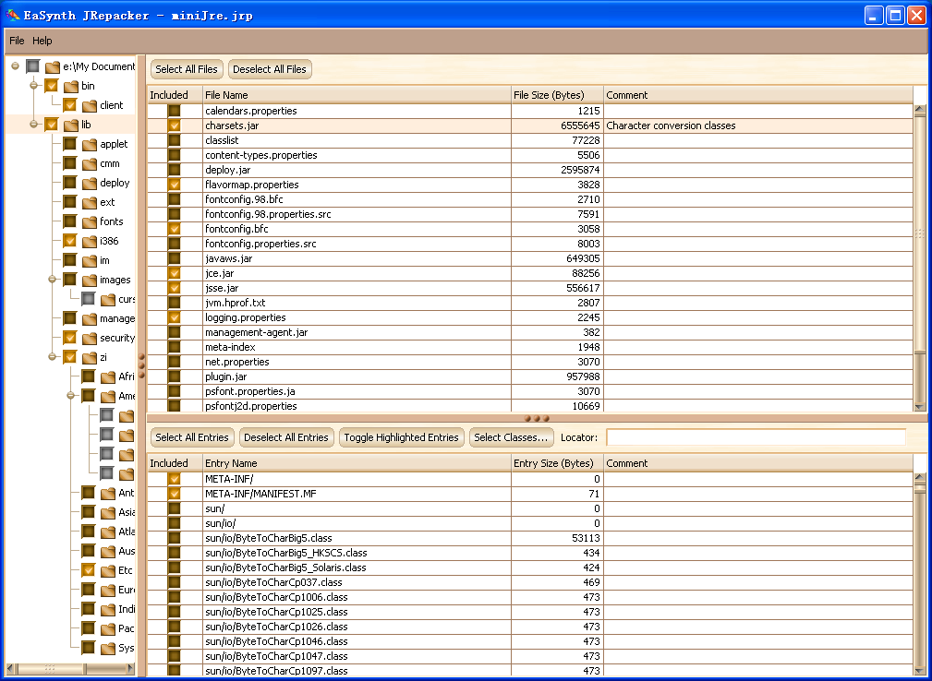
Task: Click the folder tree horizontal scrollbar thumb
Action: pyautogui.click(x=49, y=668)
